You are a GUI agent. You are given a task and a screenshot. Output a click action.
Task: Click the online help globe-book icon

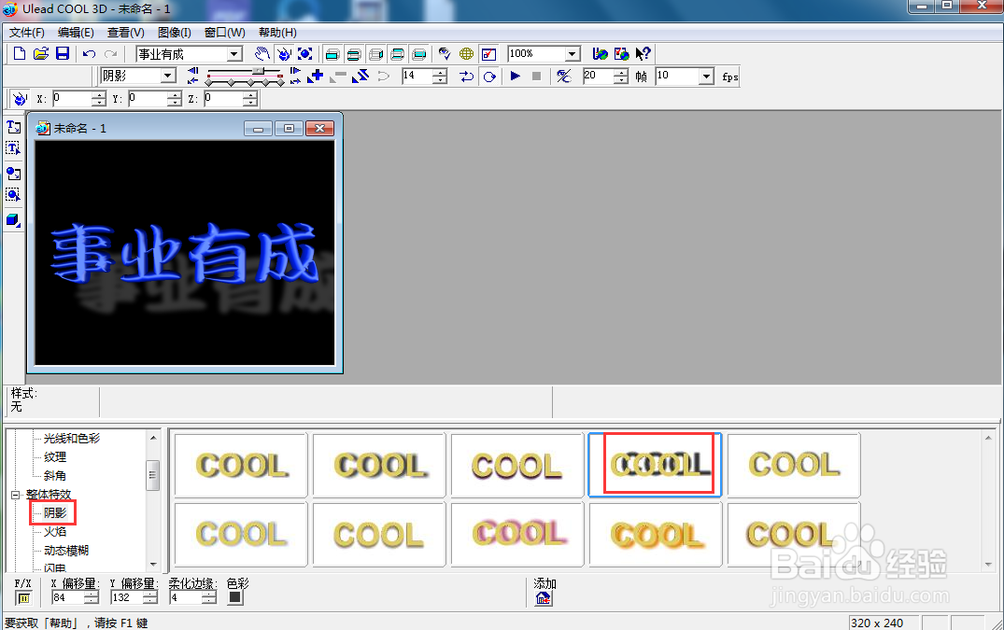[621, 54]
